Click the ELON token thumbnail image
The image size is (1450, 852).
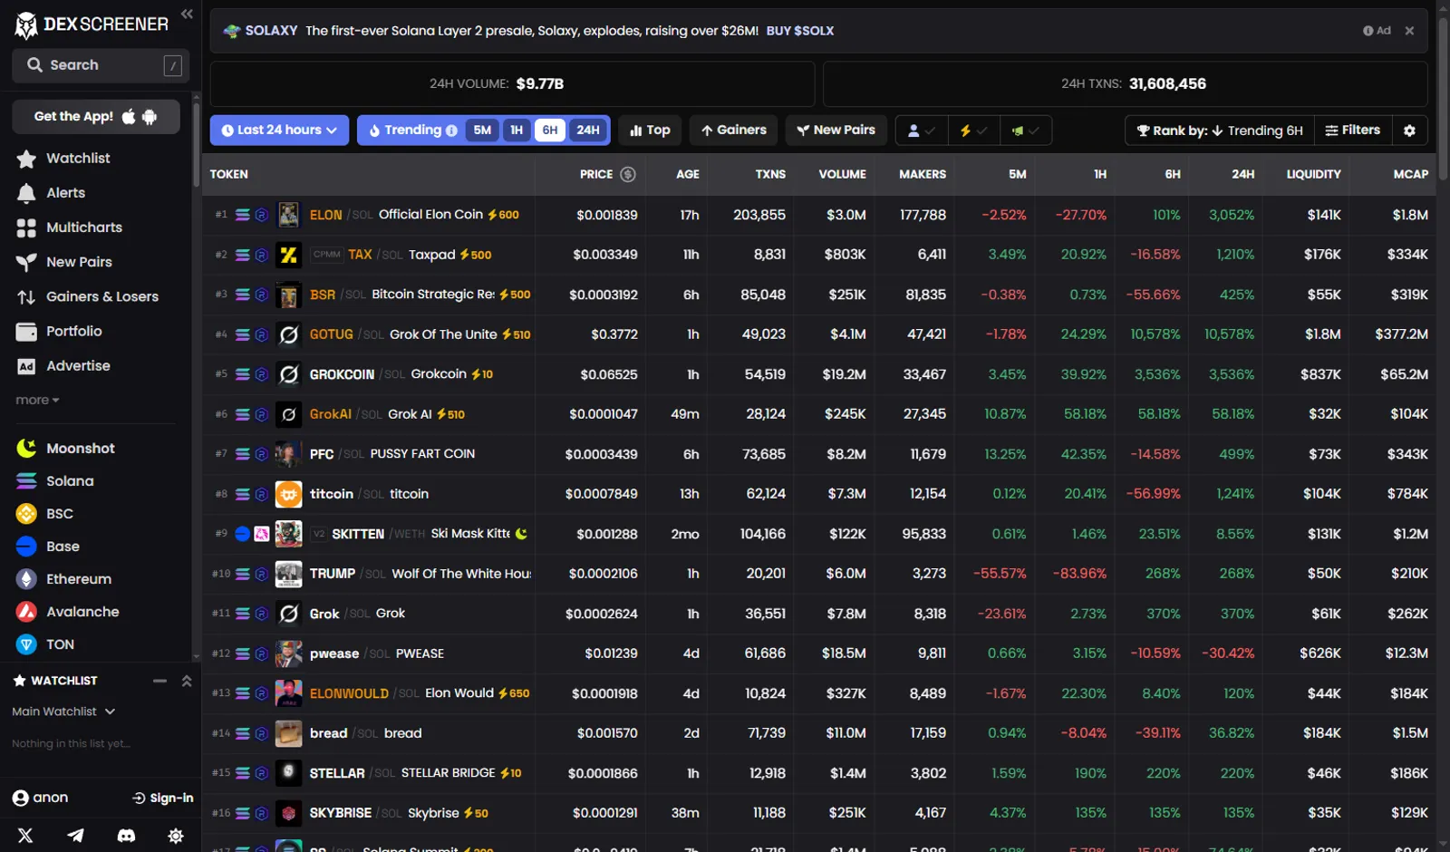click(288, 215)
